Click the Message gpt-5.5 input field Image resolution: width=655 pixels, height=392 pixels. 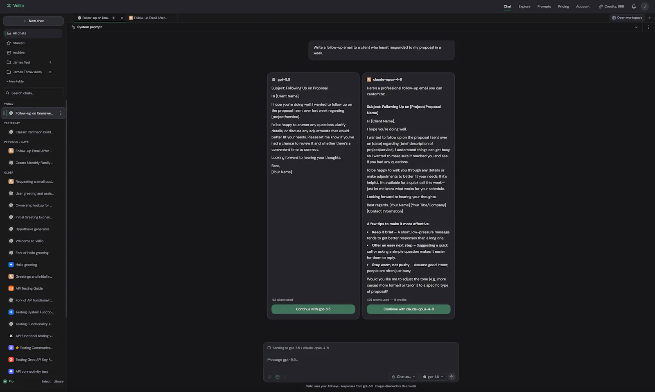coord(361,360)
